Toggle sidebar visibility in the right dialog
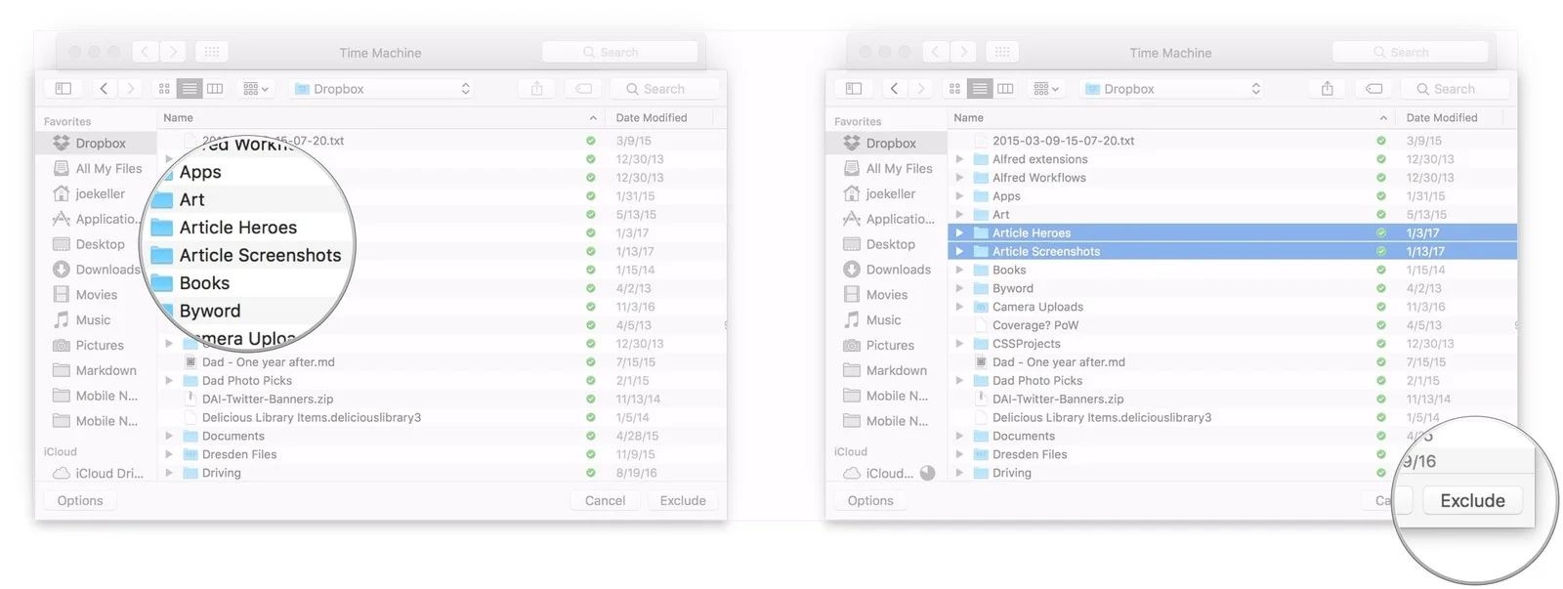This screenshot has width=1563, height=589. tap(854, 89)
